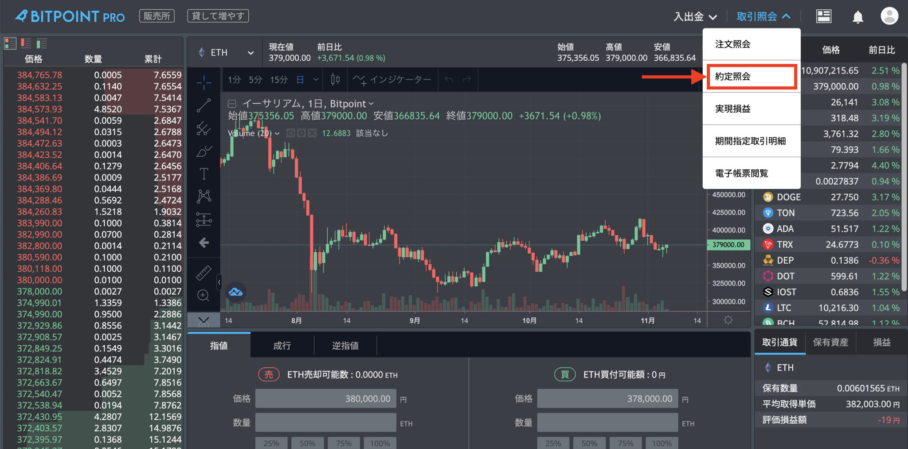The height and width of the screenshot is (449, 908).
Task: Click the buy price input showing 378,000.00
Action: (x=607, y=398)
